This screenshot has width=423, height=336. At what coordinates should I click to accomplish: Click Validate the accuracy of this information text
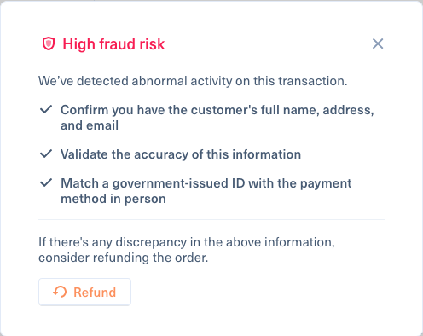click(181, 154)
